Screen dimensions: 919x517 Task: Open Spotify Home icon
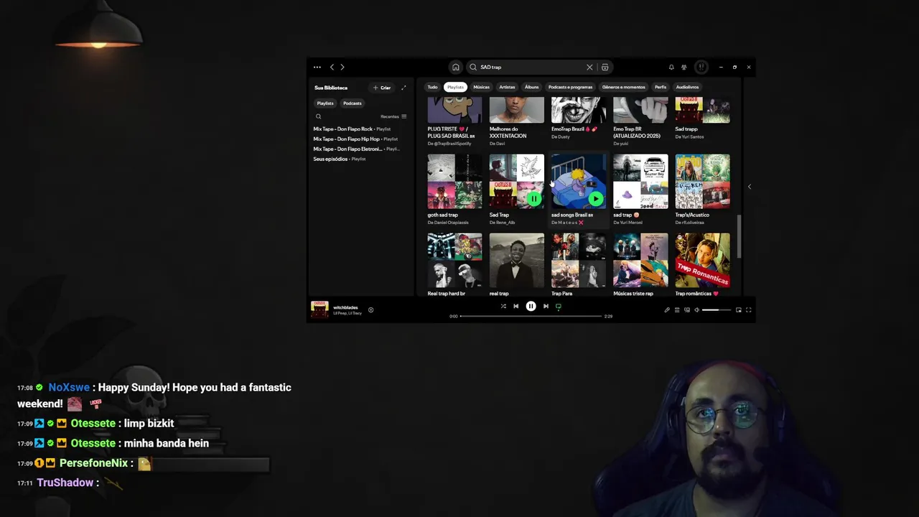455,67
